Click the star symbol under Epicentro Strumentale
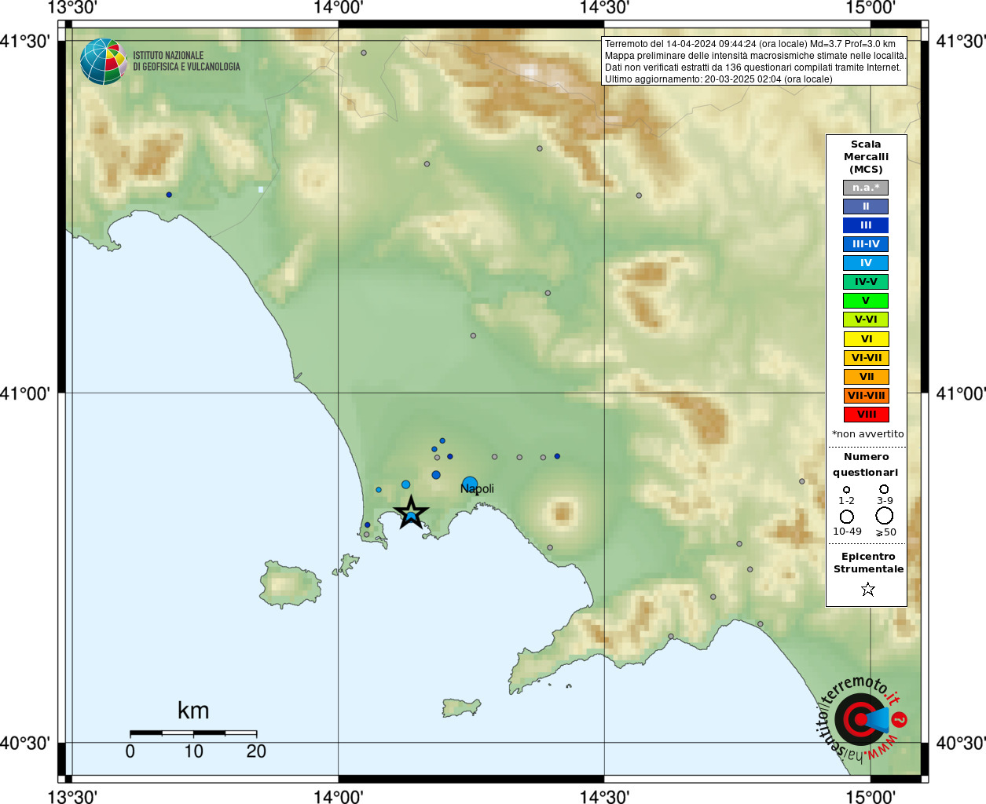The height and width of the screenshot is (804, 986). pyautogui.click(x=867, y=589)
